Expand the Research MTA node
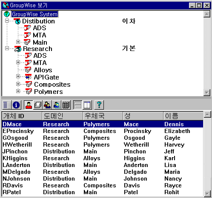 [18, 62]
